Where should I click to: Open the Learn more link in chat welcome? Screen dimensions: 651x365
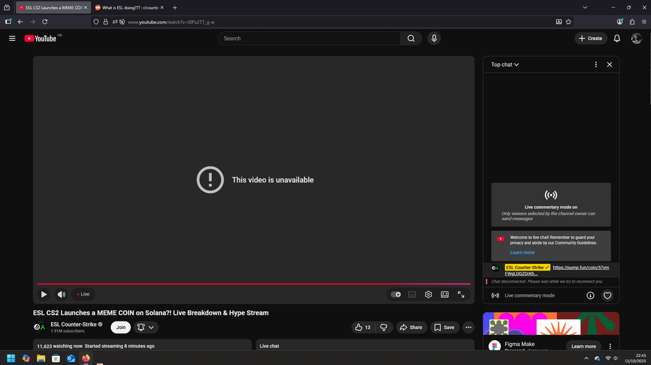point(522,252)
